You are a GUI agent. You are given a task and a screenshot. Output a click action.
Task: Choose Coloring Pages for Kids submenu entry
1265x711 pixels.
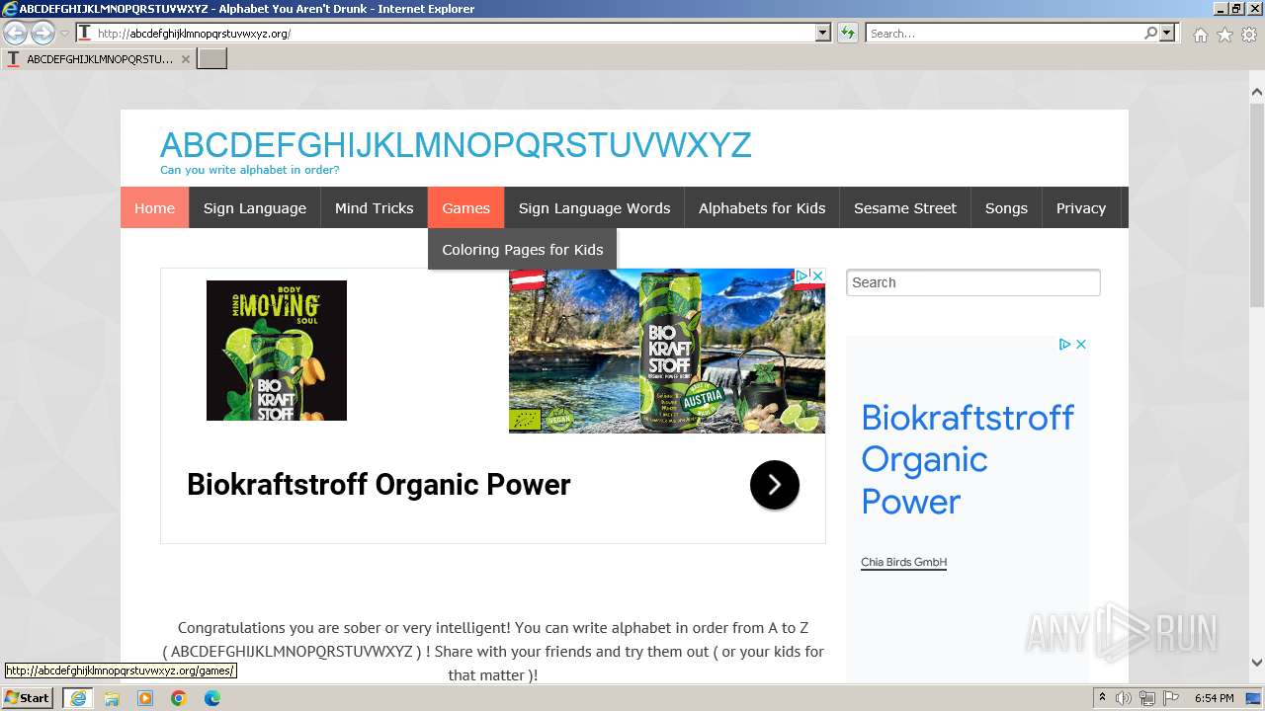click(x=523, y=249)
